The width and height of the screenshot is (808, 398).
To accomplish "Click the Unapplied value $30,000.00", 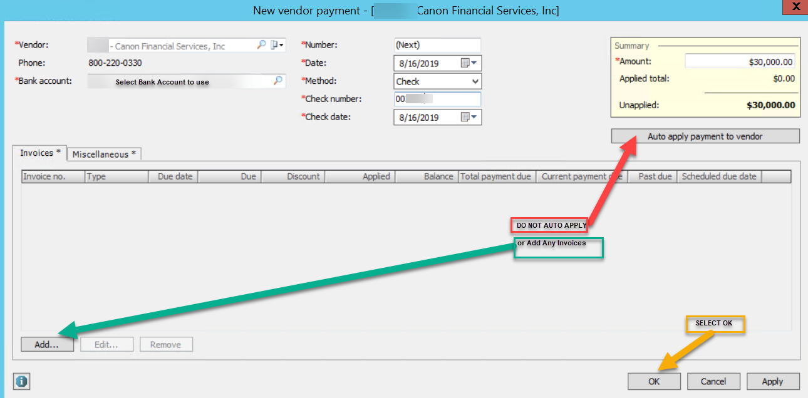I will tap(771, 105).
